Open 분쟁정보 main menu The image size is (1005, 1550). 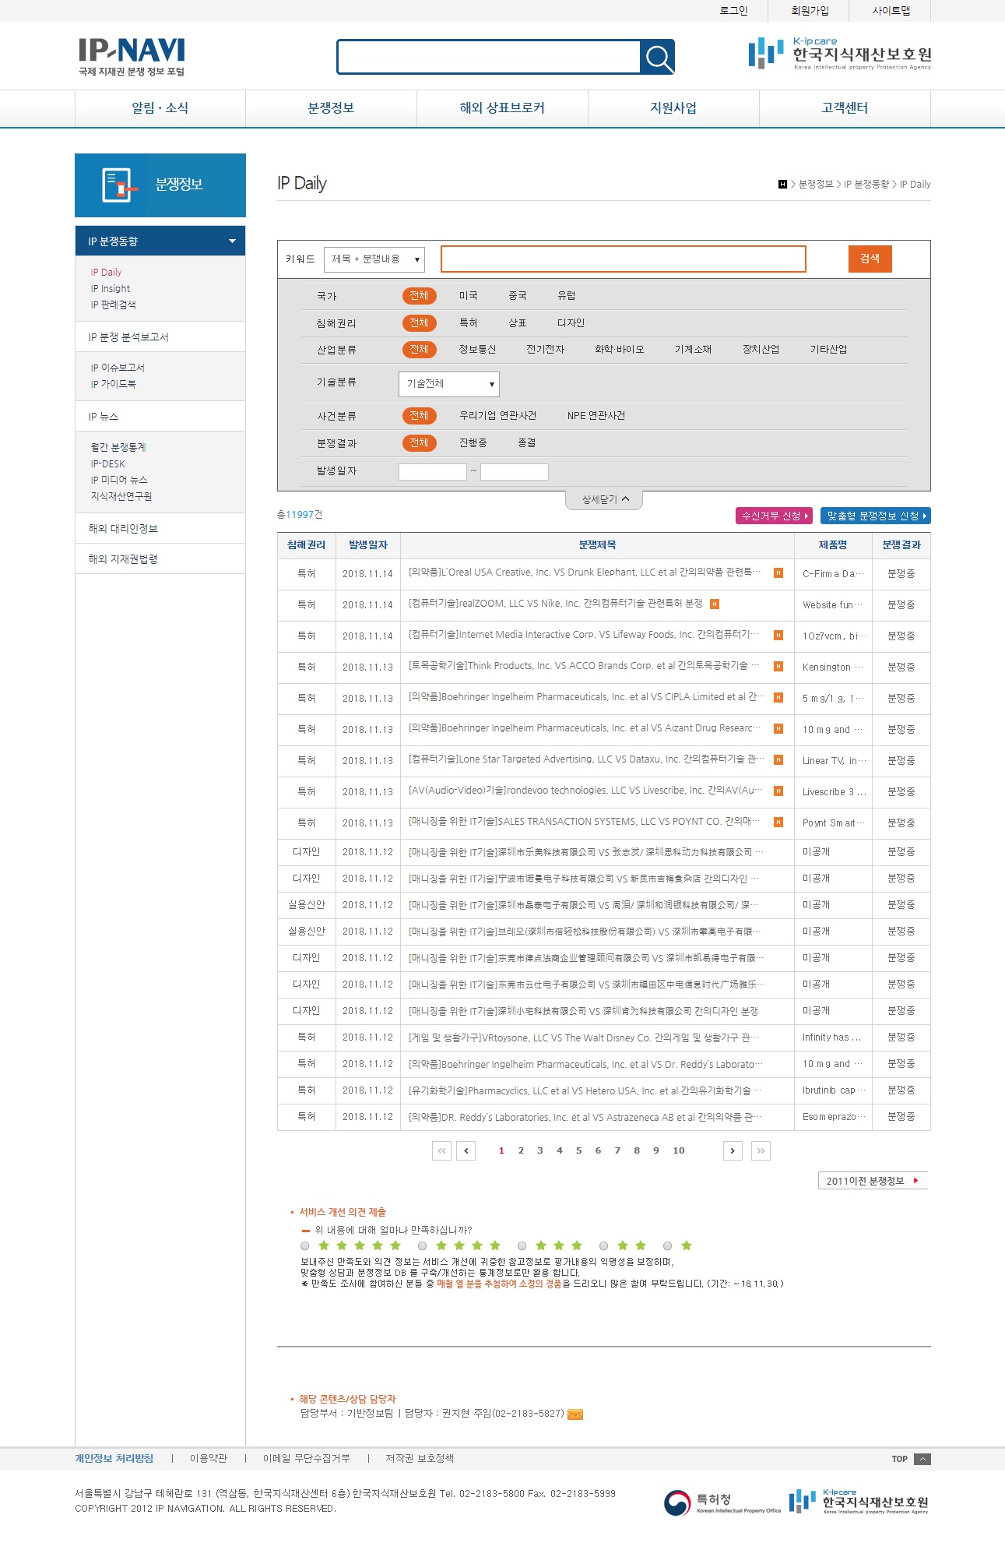point(332,108)
